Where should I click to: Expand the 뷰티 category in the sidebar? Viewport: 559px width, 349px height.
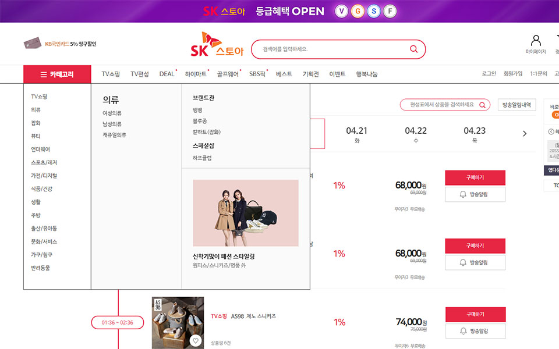click(36, 136)
